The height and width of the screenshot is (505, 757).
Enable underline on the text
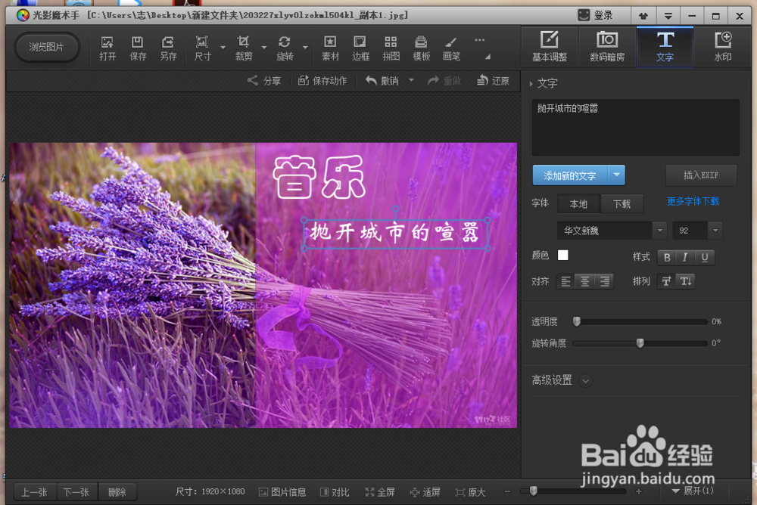[705, 257]
